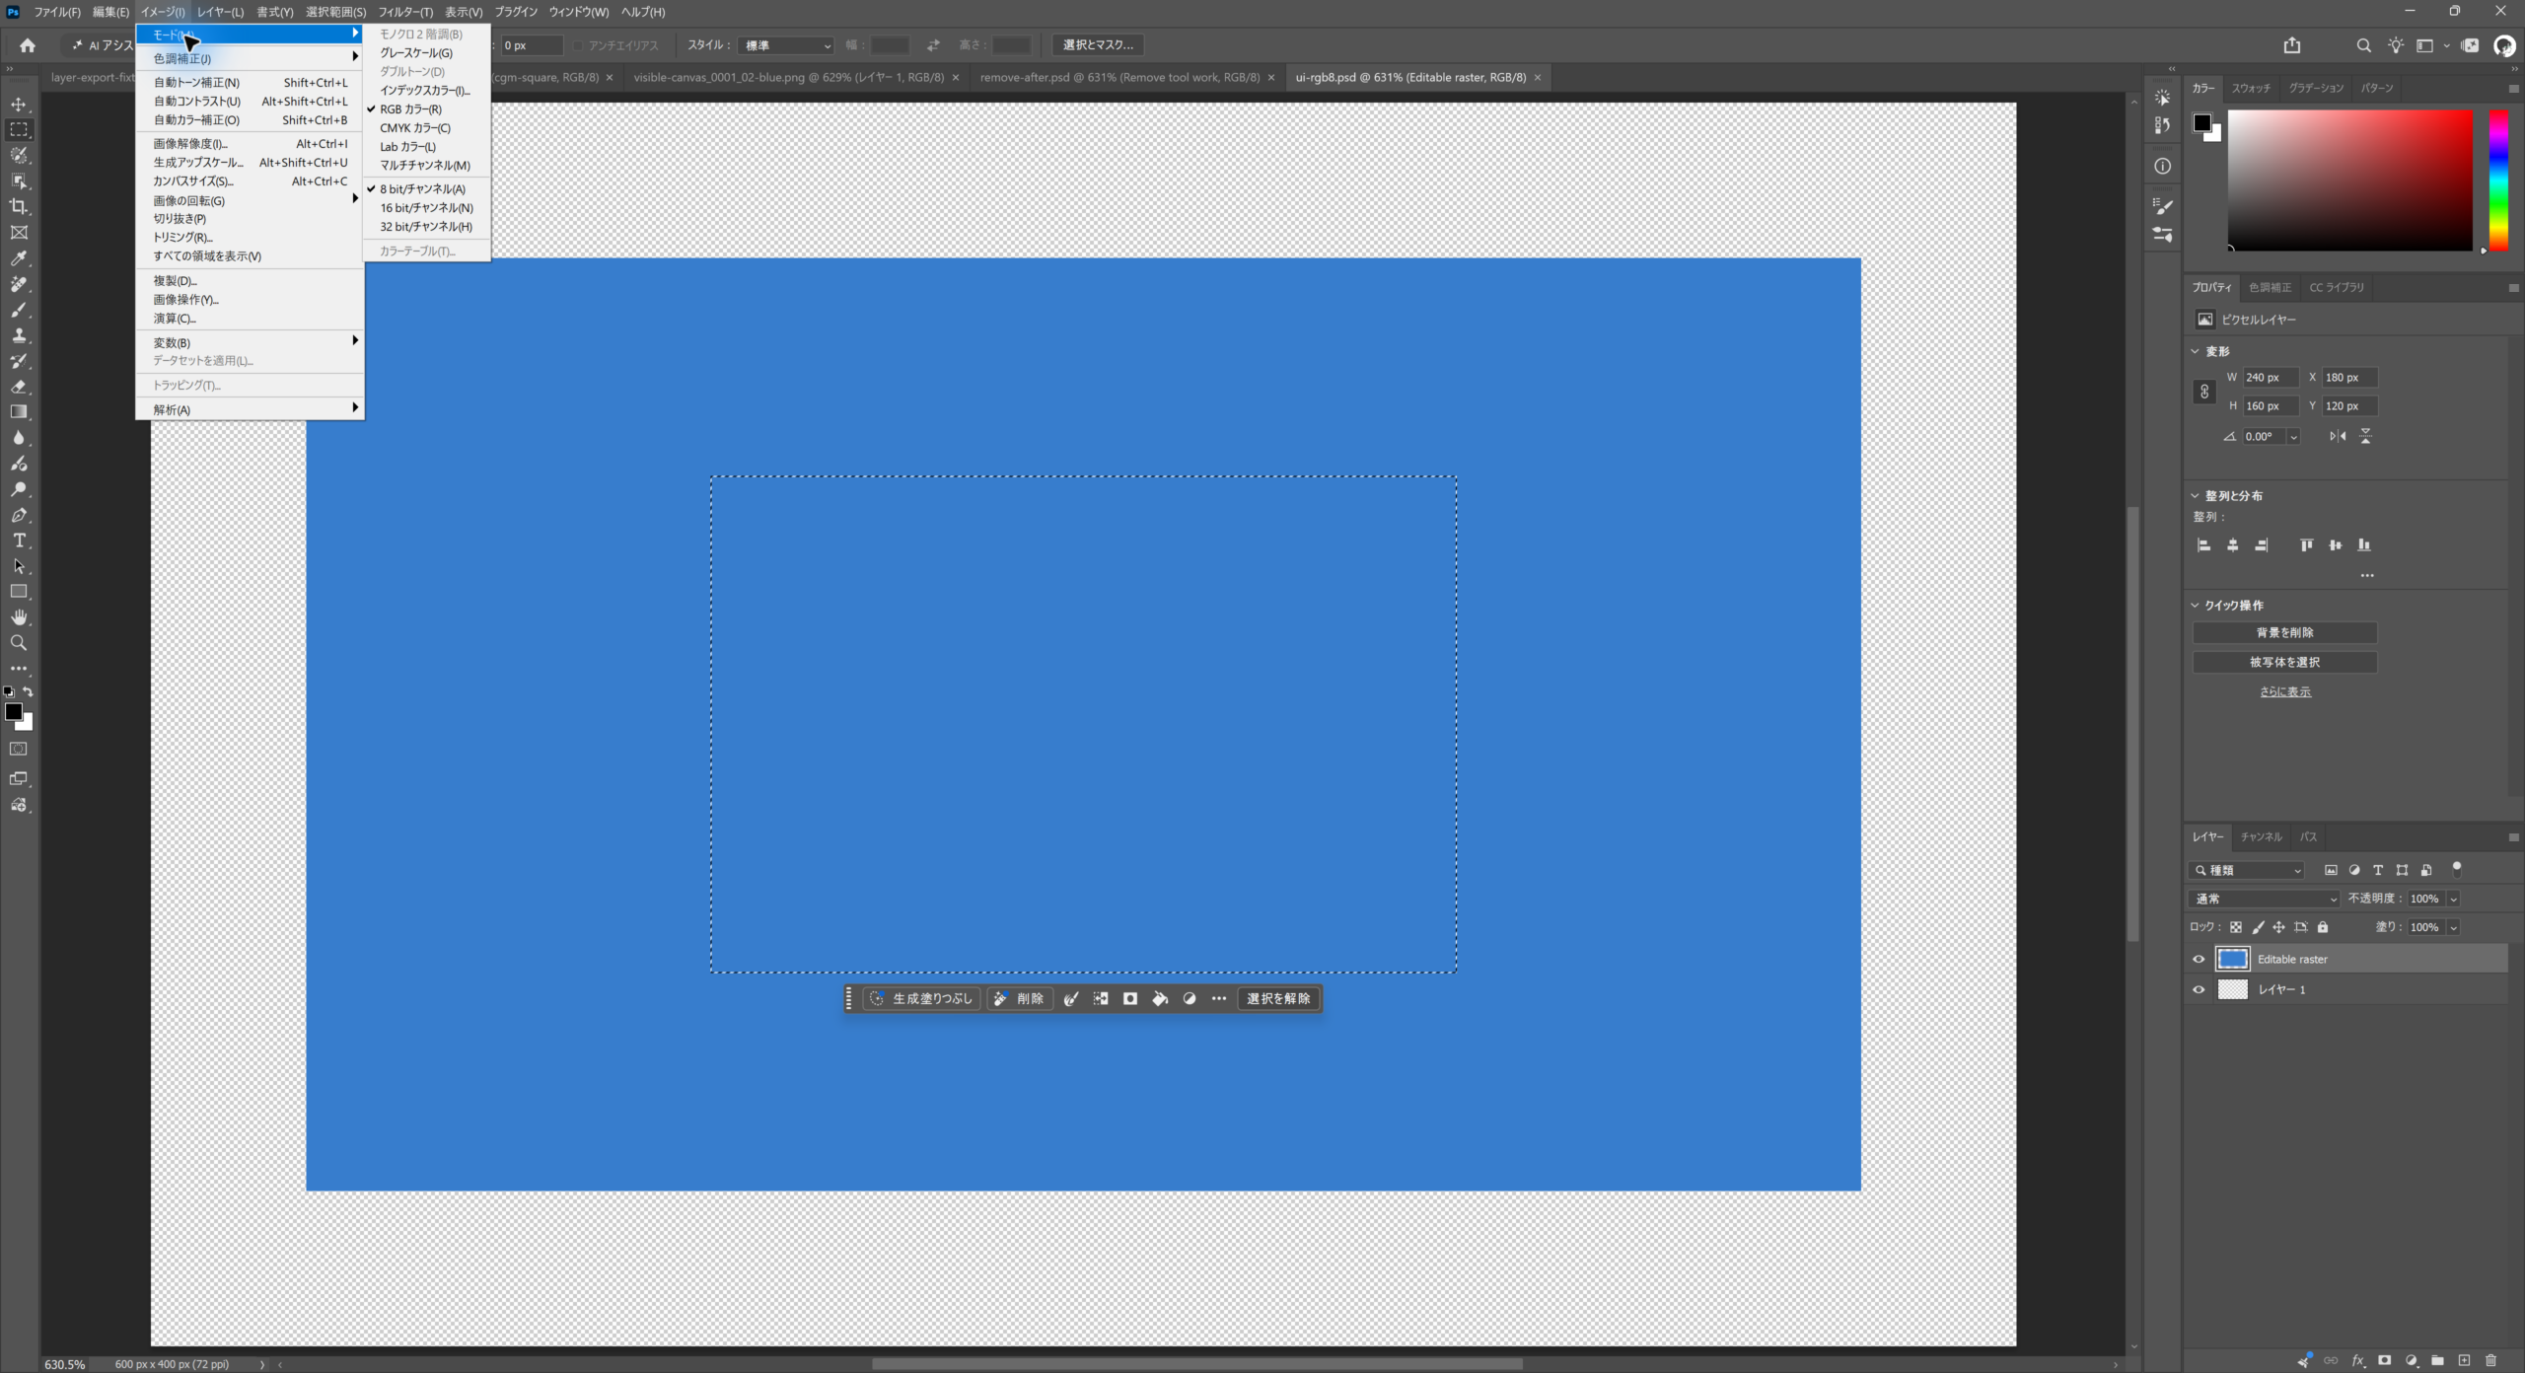Select the Zoom tool
The image size is (2525, 1373).
(x=19, y=643)
